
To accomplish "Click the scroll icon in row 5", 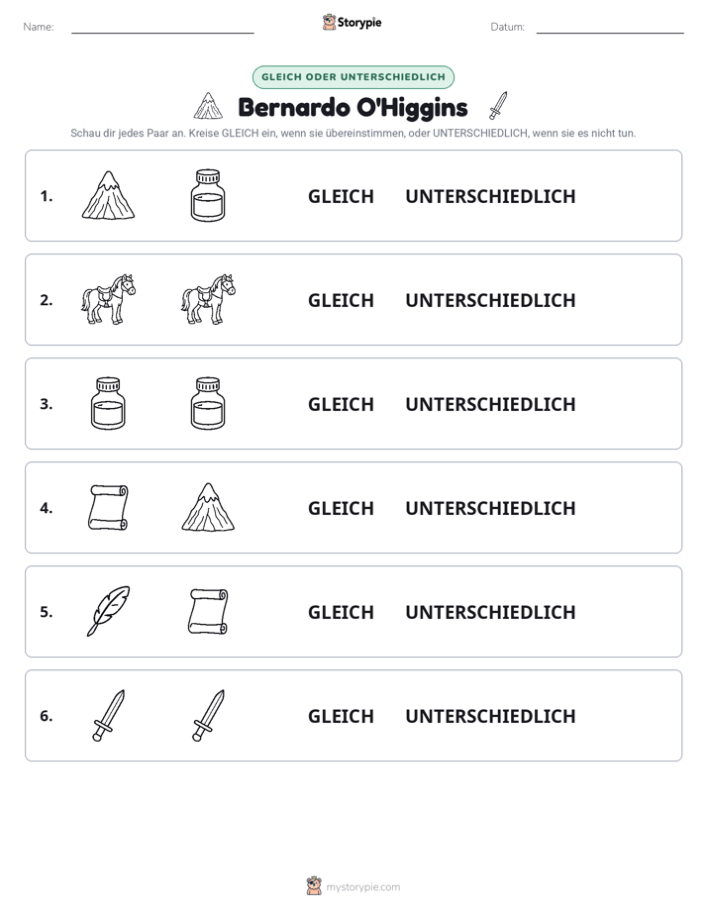I will pos(208,612).
